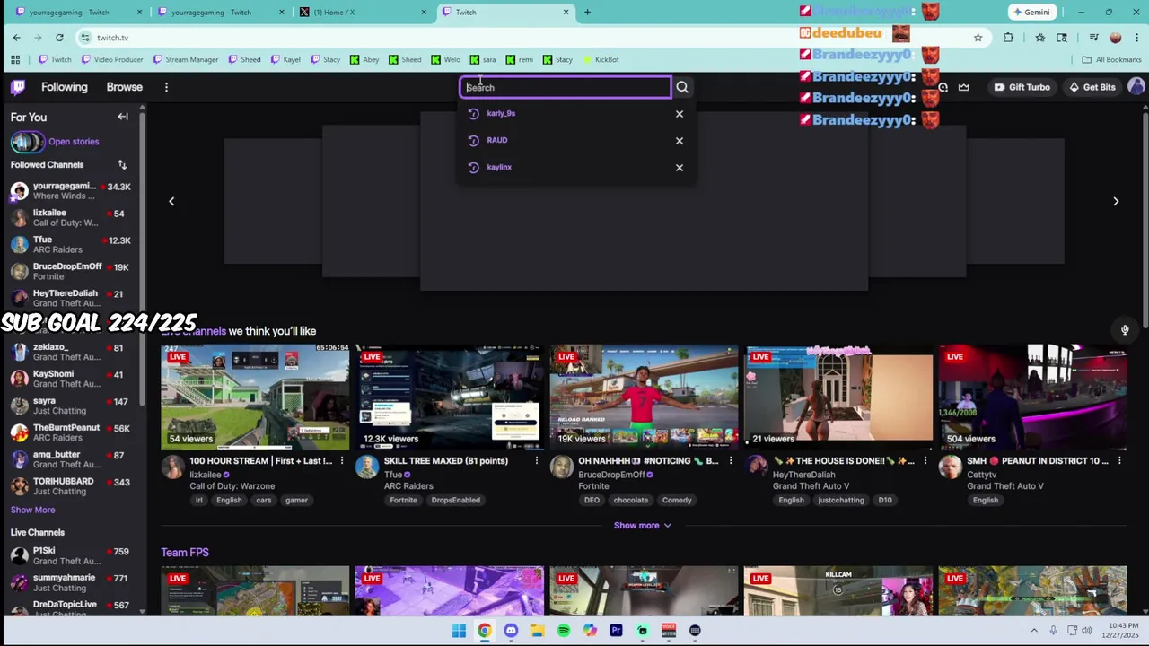Open the Prime loot crown icon
The width and height of the screenshot is (1149, 646).
tap(964, 87)
